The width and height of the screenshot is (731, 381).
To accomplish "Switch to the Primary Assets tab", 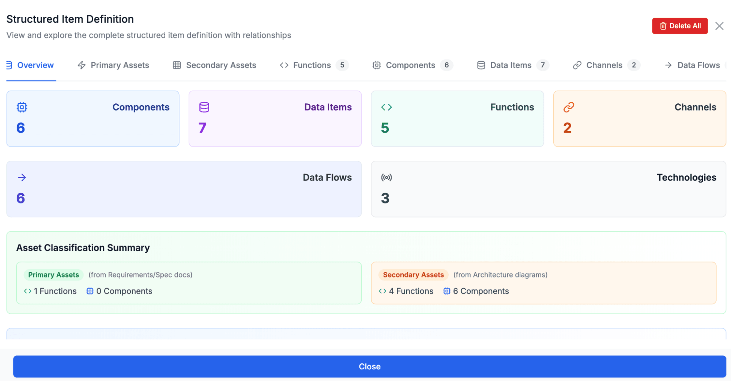I will click(113, 65).
